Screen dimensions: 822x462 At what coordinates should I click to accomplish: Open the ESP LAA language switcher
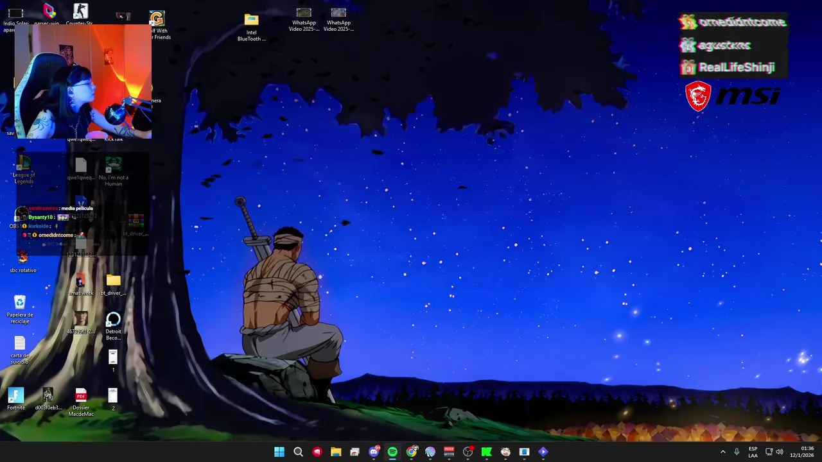tap(753, 452)
